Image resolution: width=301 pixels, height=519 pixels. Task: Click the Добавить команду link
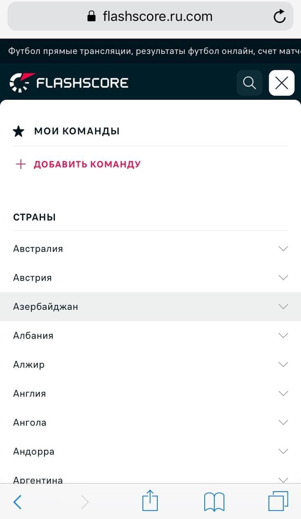point(87,164)
